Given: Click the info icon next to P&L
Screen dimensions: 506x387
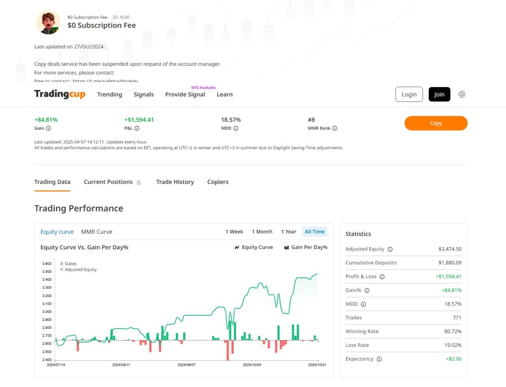Looking at the screenshot, I should click(x=137, y=129).
